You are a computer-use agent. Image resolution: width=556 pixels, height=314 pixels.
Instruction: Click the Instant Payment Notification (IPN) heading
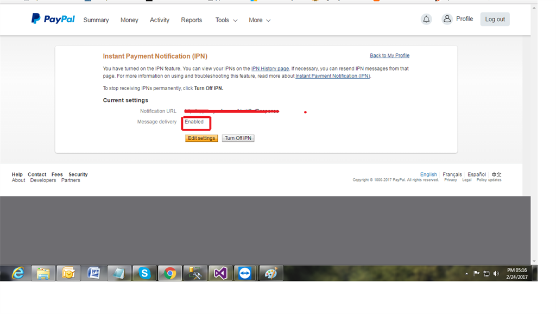(x=155, y=56)
